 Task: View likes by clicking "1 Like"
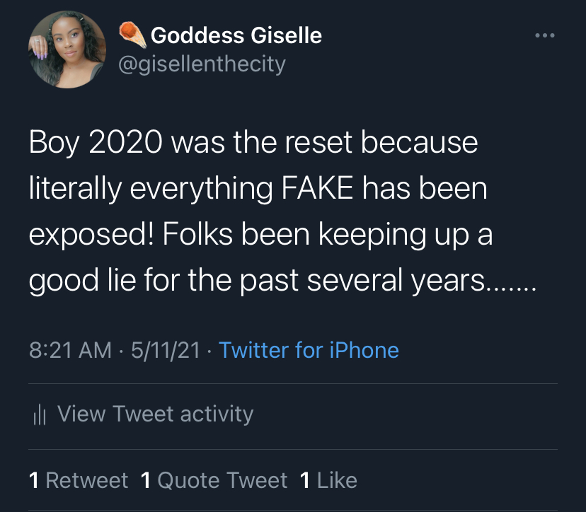point(328,481)
